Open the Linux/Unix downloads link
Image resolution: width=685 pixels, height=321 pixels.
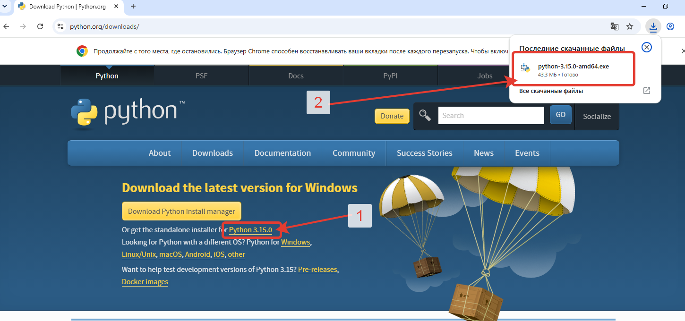139,254
